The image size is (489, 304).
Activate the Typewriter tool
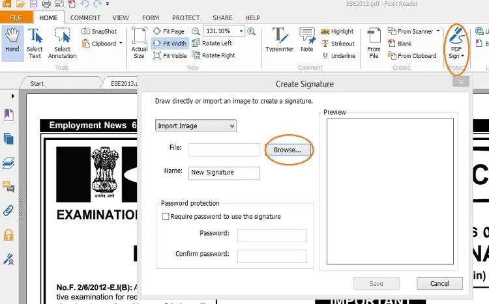click(280, 43)
